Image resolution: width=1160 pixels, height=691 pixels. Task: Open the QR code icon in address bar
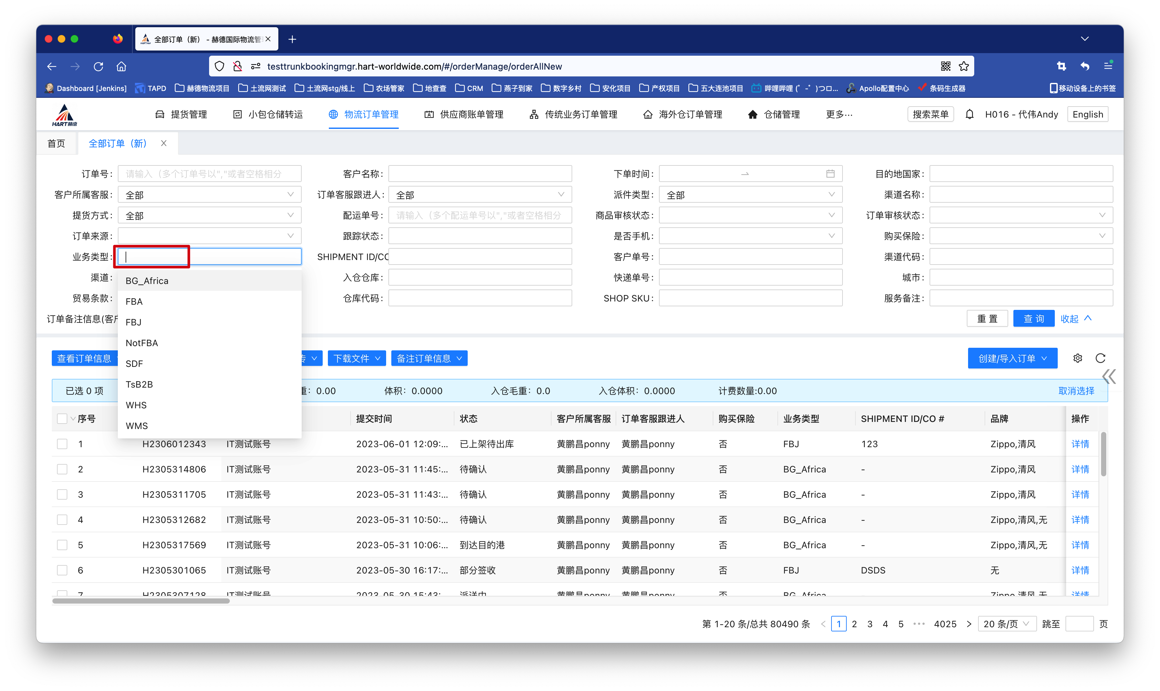coord(945,66)
